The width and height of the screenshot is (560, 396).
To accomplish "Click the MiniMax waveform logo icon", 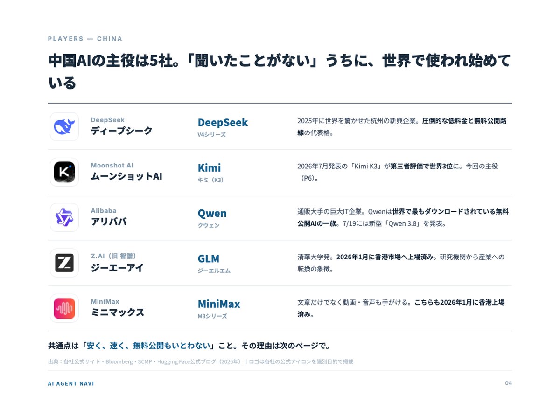I will point(64,308).
